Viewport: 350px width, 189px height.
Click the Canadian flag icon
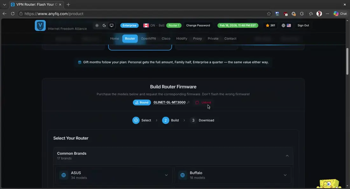coord(146,25)
